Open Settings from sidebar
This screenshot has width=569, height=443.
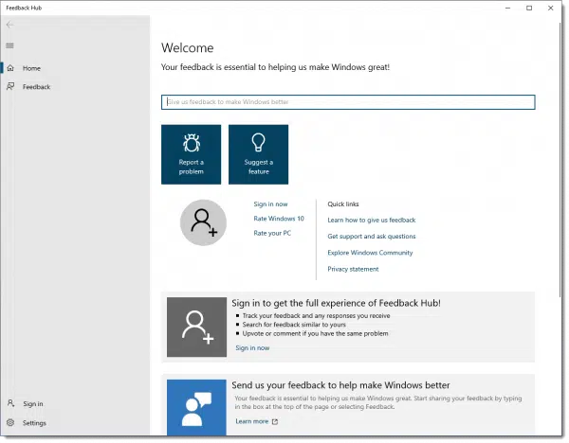(34, 423)
